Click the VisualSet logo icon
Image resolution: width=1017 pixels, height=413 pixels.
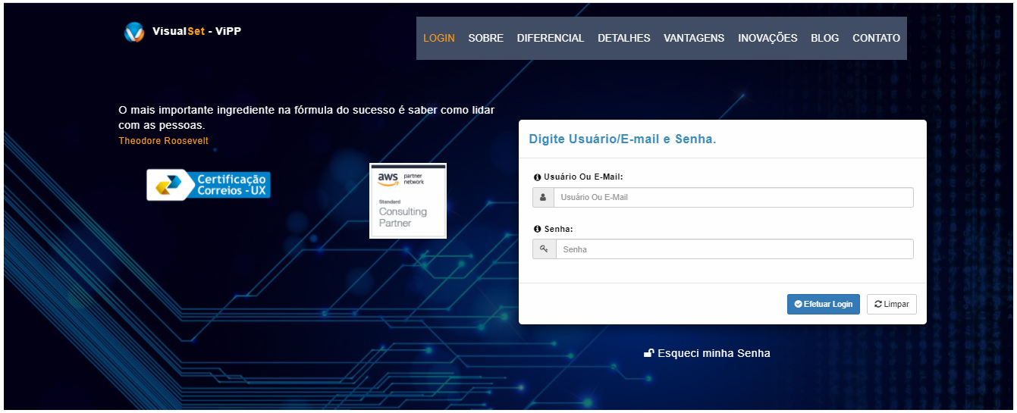click(x=134, y=32)
